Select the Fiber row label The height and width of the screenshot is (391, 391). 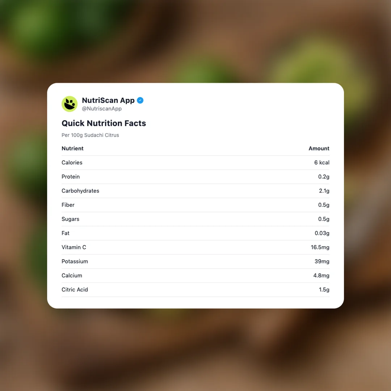pyautogui.click(x=68, y=205)
